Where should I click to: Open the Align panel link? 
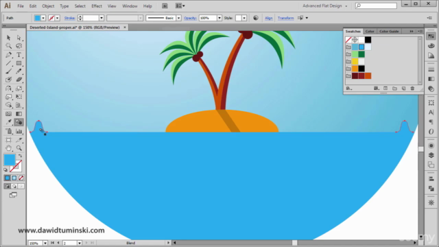tap(268, 18)
